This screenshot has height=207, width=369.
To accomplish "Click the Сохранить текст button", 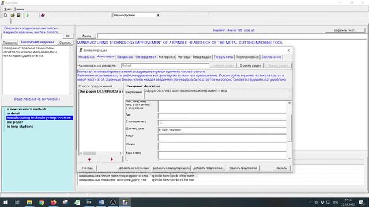I will (x=345, y=30).
